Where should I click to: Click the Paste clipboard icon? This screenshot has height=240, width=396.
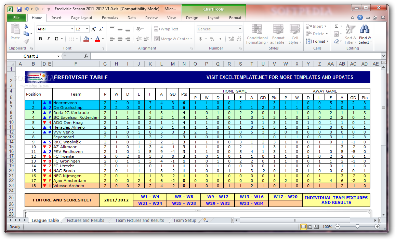point(15,29)
